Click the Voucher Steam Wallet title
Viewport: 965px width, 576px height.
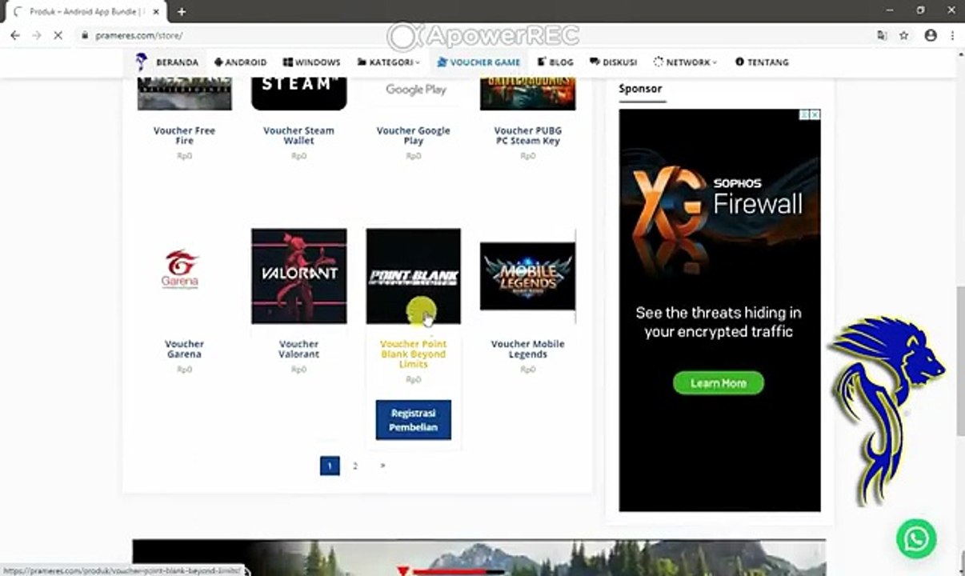coord(299,135)
